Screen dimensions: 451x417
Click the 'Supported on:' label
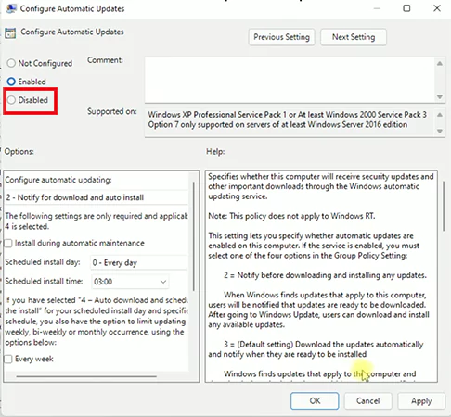112,111
